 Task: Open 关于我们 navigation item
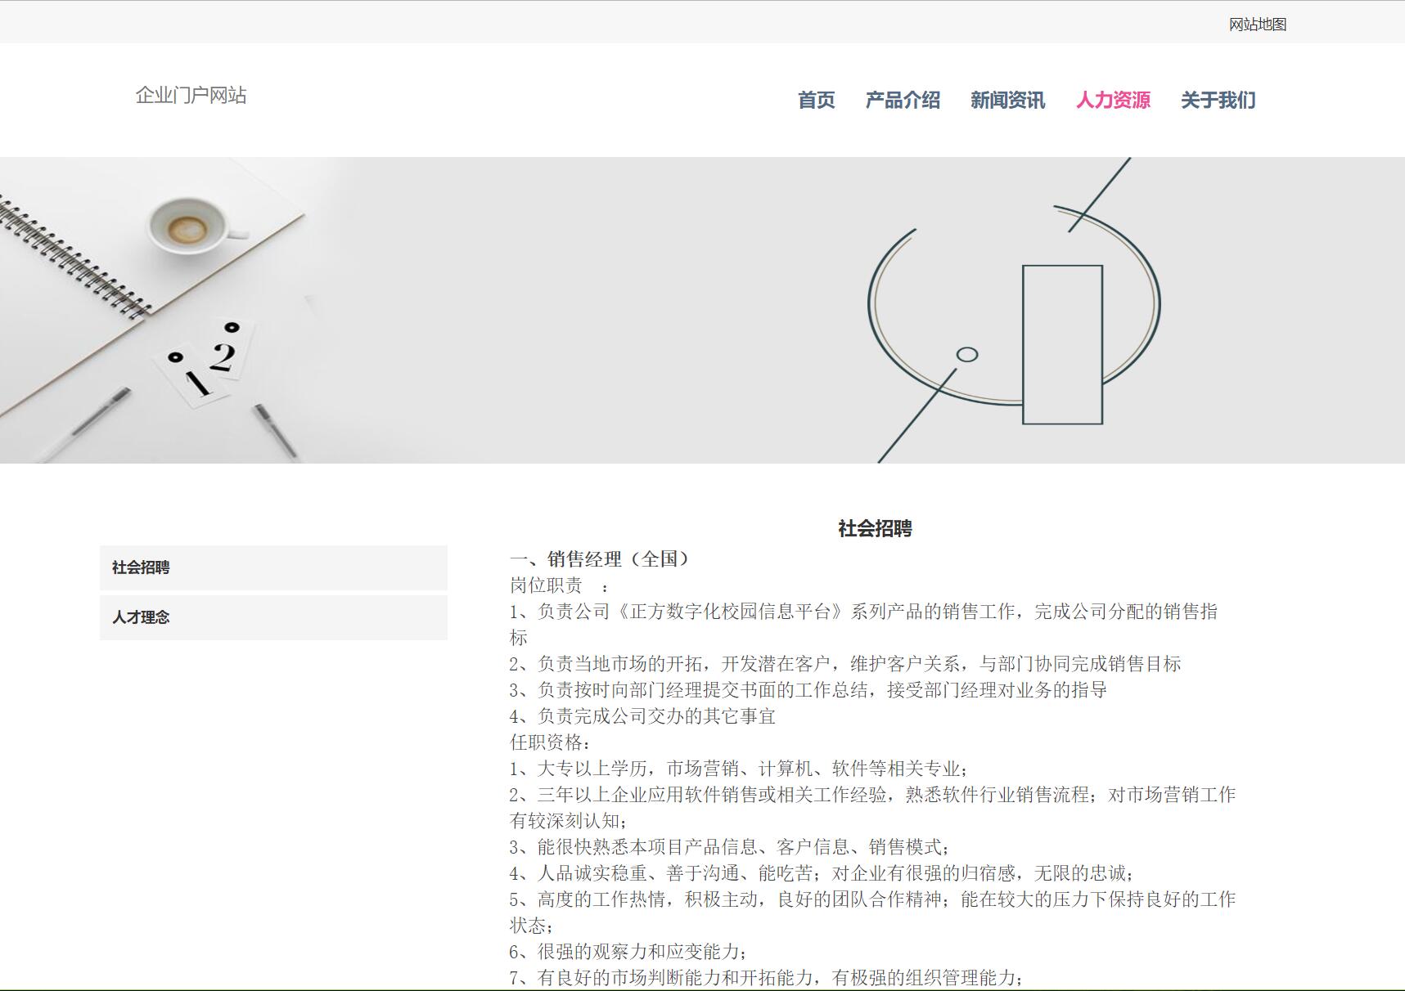click(x=1218, y=100)
